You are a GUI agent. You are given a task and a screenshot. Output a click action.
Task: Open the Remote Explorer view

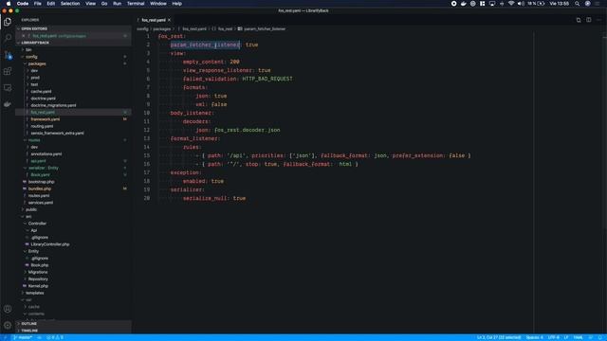8,88
